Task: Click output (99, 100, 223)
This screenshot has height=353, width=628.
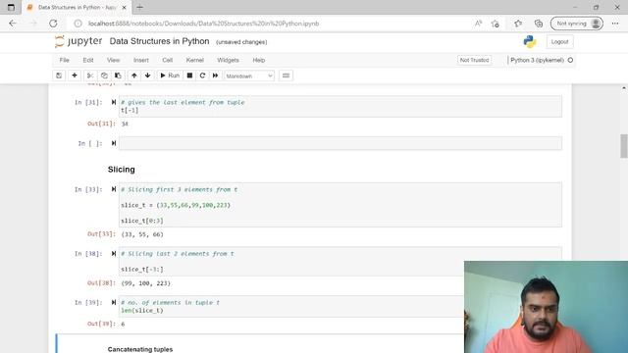Action: pos(146,283)
